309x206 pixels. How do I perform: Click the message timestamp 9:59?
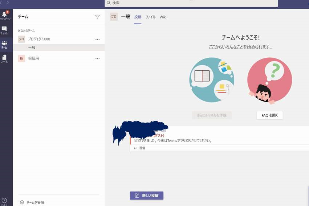163,131
